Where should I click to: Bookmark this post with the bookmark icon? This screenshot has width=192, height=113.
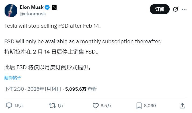pyautogui.click(x=139, y=105)
